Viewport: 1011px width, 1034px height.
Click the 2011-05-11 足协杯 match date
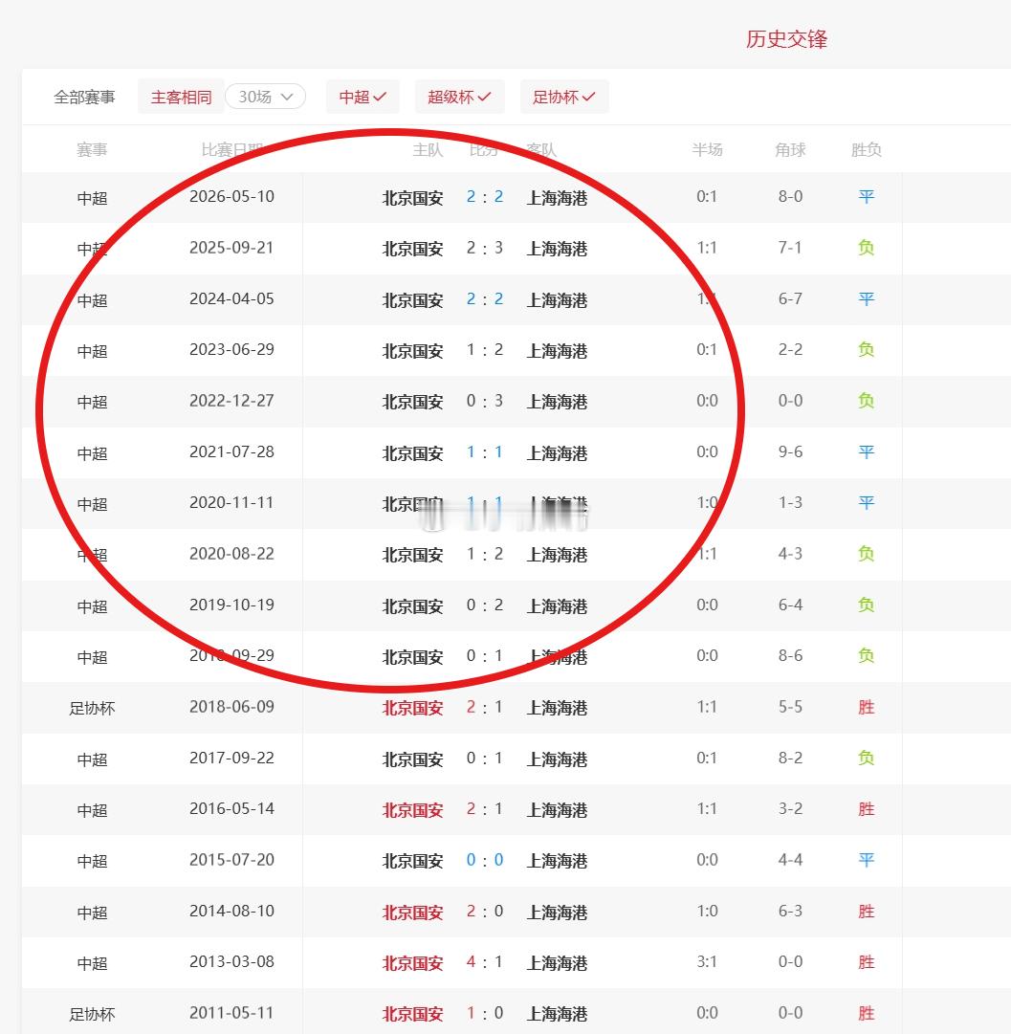click(231, 1013)
